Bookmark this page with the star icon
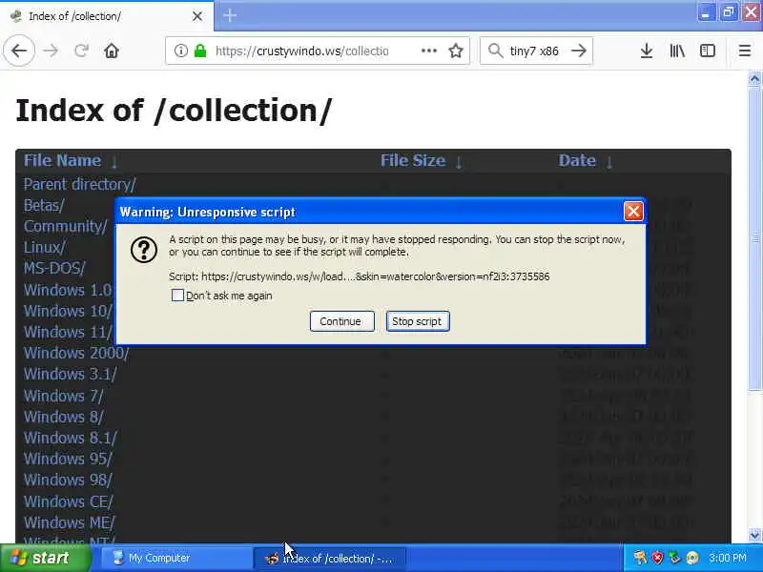 point(456,51)
